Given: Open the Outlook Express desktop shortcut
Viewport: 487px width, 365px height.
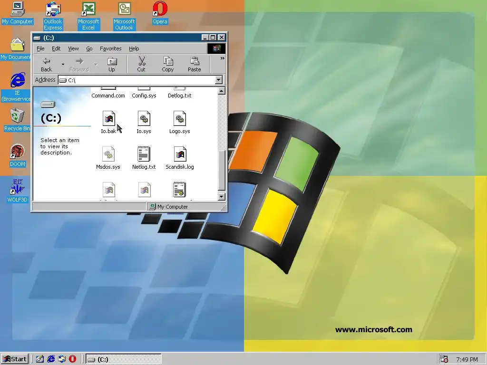Looking at the screenshot, I should tap(53, 16).
